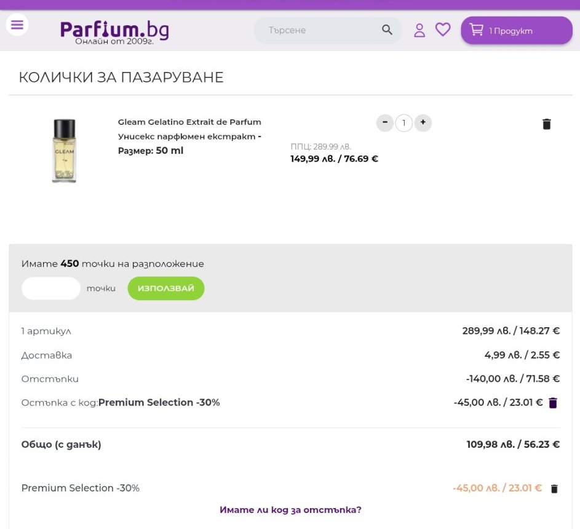Open the cart button showing 1 Продукт

pos(516,31)
